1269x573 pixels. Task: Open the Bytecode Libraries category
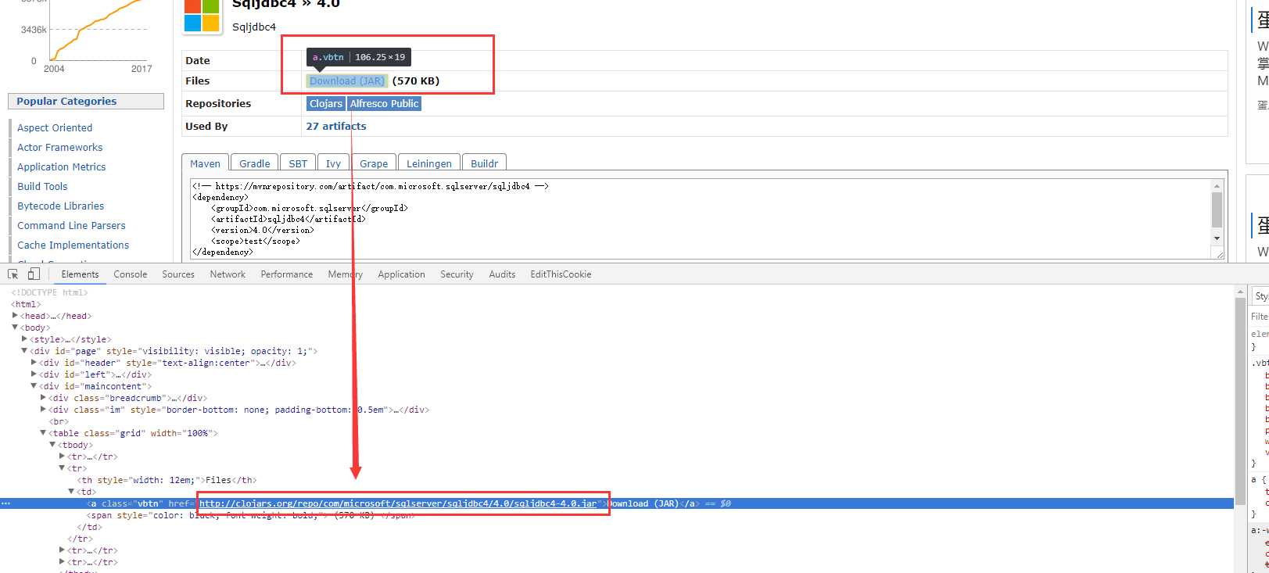tap(61, 206)
